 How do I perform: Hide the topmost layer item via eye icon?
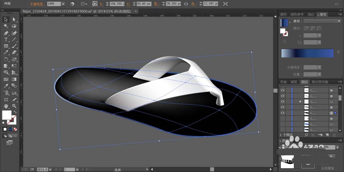[283, 90]
